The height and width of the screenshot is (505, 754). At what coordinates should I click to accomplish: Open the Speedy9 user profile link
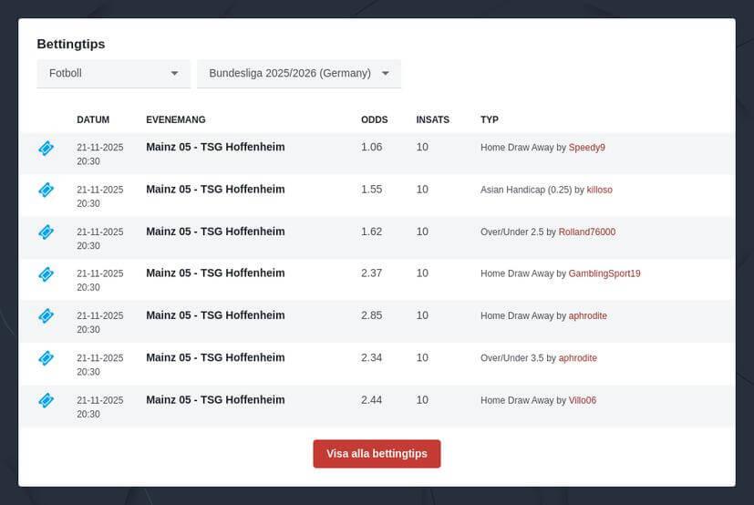[x=586, y=148]
